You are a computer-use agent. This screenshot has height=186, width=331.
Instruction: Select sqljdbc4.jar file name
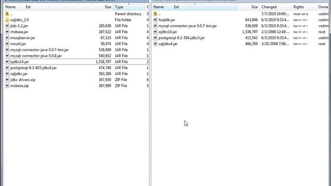coord(168,44)
